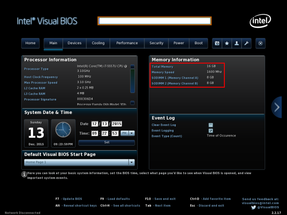Take a screenshot with the camera icon

(x=217, y=43)
